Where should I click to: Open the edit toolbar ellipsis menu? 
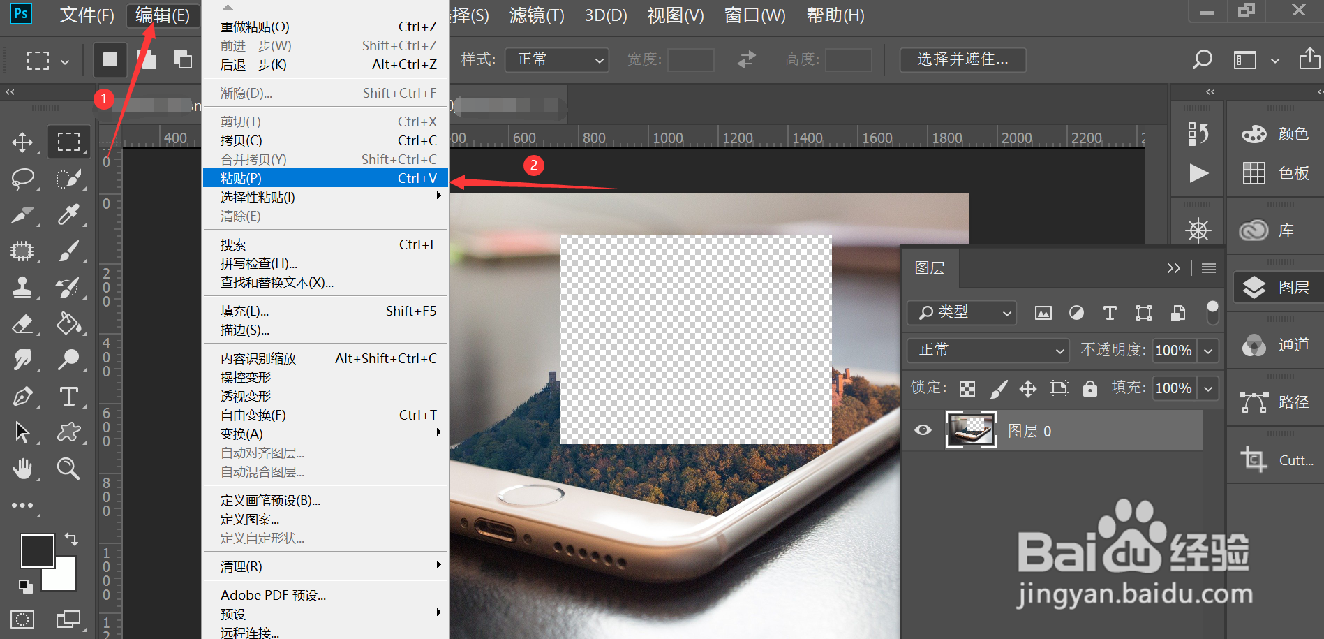click(x=22, y=505)
